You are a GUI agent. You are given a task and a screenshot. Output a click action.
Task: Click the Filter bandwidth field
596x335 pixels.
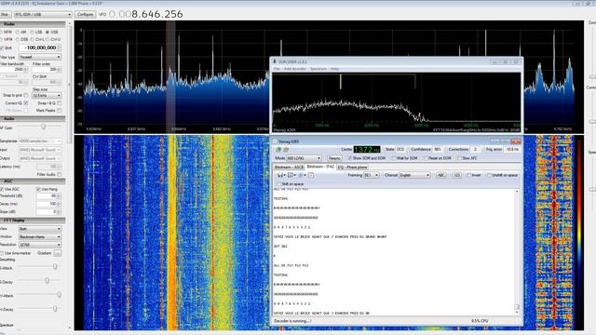(x=14, y=70)
